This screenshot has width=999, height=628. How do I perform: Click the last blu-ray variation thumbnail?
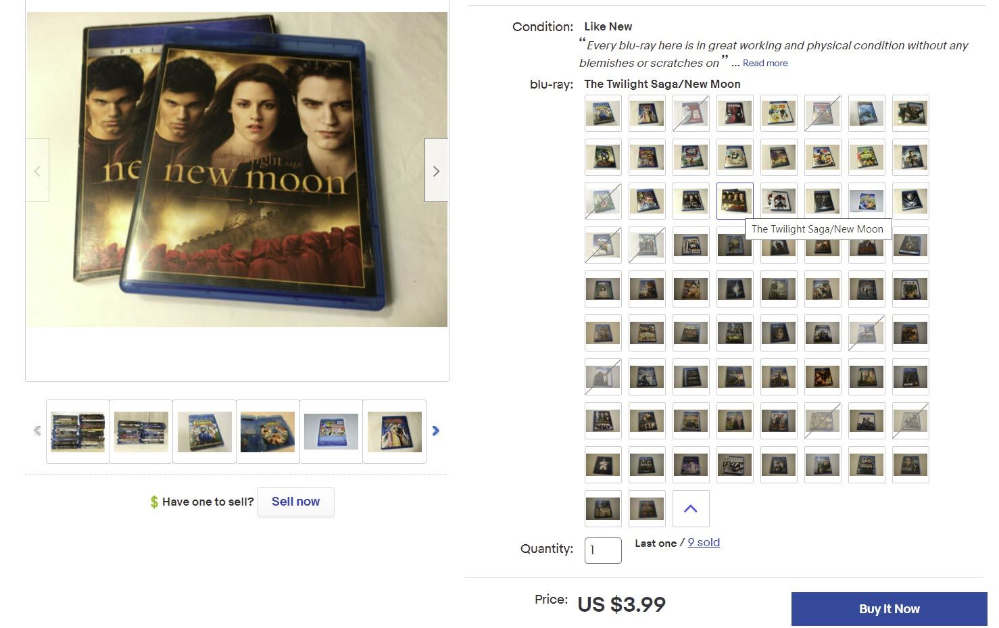(x=647, y=508)
